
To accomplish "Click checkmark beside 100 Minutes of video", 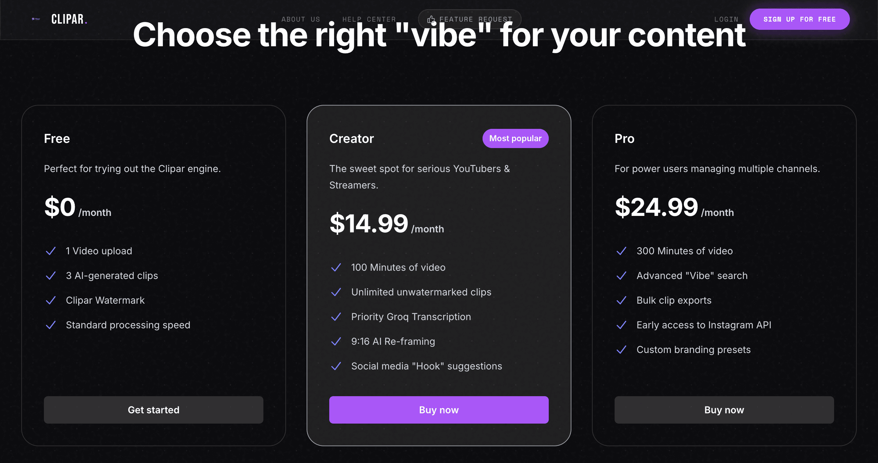I will [336, 268].
